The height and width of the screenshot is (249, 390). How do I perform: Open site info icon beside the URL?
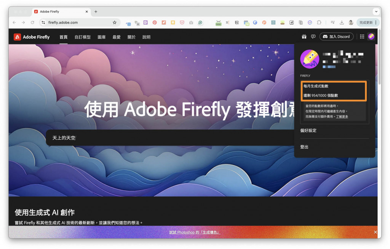point(43,22)
